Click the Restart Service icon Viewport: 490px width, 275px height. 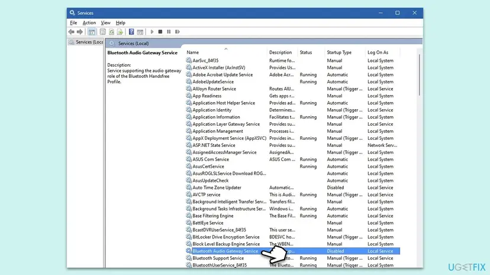coord(178,32)
